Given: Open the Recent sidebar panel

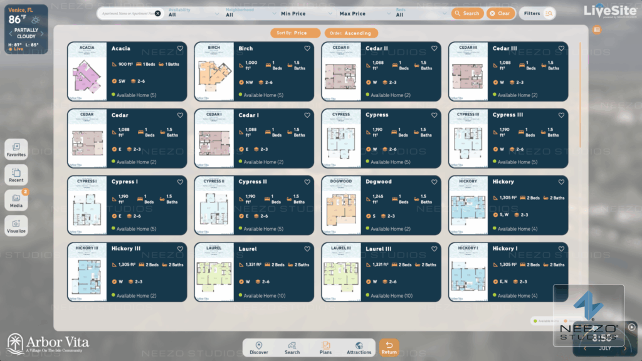Looking at the screenshot, I should [16, 175].
